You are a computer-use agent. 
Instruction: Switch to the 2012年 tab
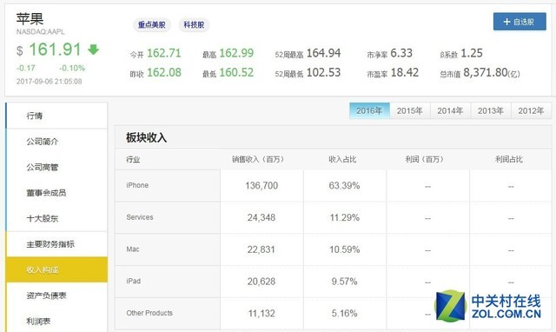531,110
